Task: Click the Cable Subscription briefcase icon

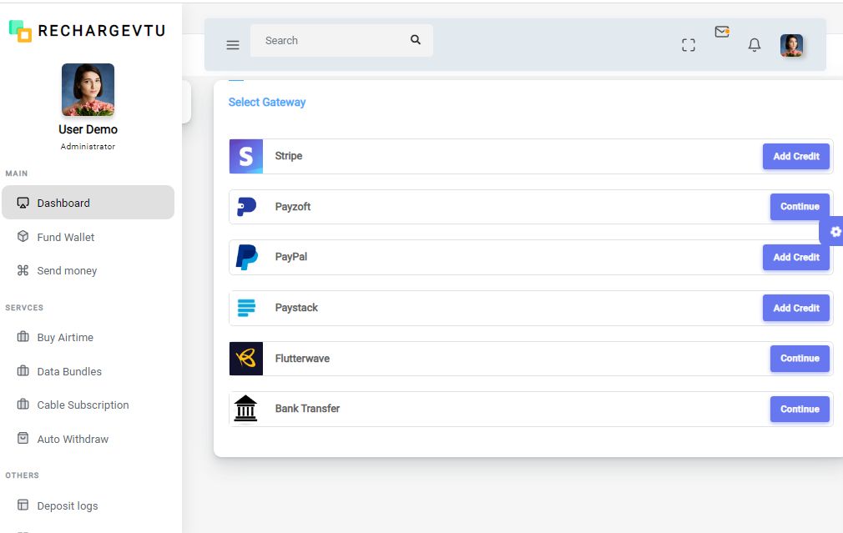Action: 23,404
